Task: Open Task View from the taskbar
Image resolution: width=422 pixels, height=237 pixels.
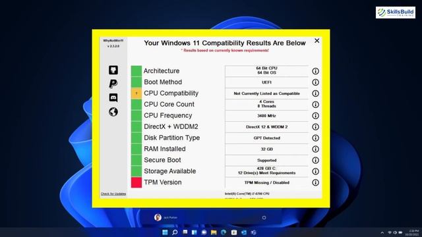Action: pyautogui.click(x=185, y=232)
